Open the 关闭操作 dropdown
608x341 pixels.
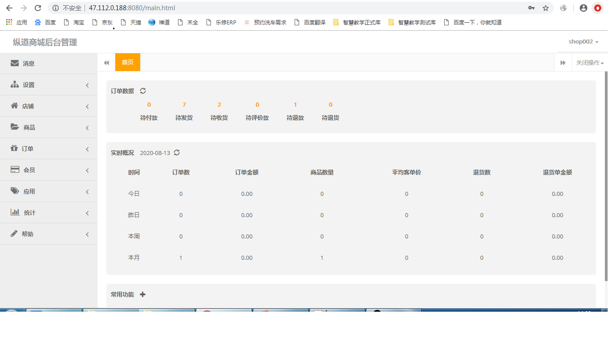tap(590, 63)
